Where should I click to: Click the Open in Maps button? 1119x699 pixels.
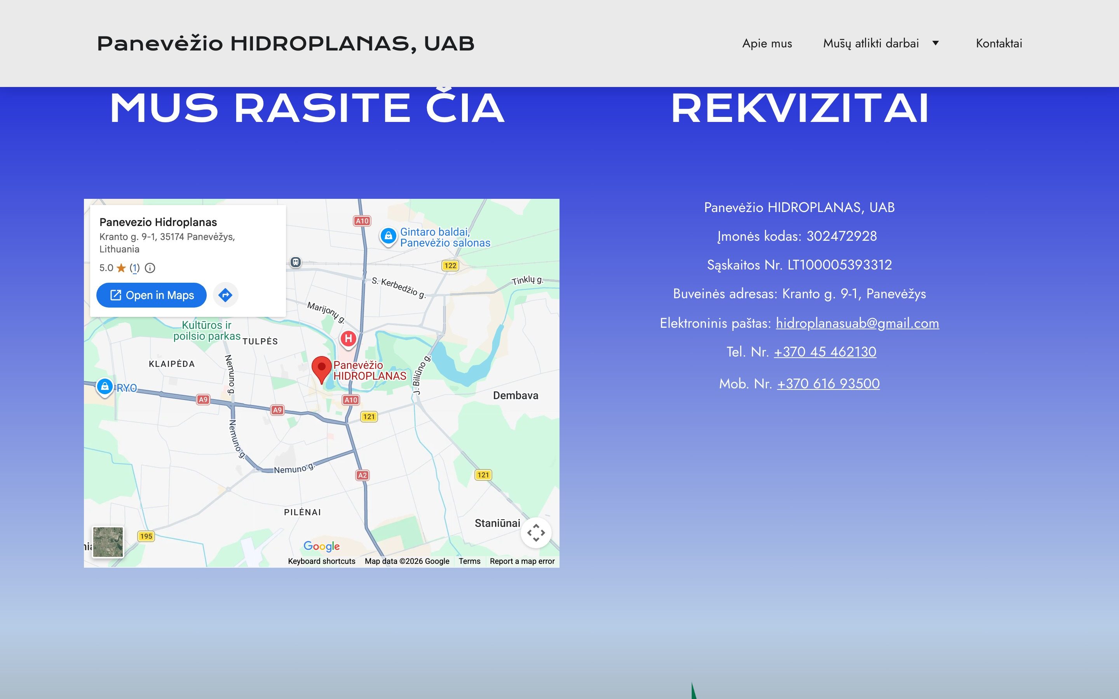point(151,295)
